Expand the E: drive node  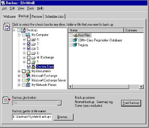pos(24,53)
